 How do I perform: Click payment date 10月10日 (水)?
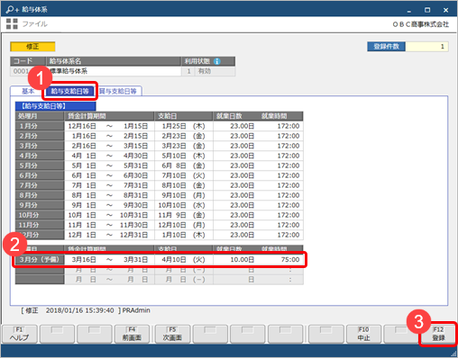point(182,205)
